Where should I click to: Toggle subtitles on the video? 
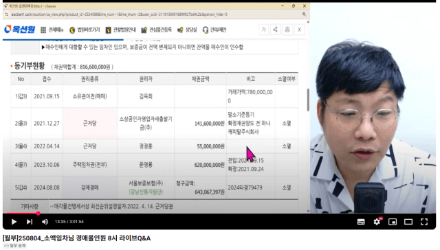click(361, 222)
